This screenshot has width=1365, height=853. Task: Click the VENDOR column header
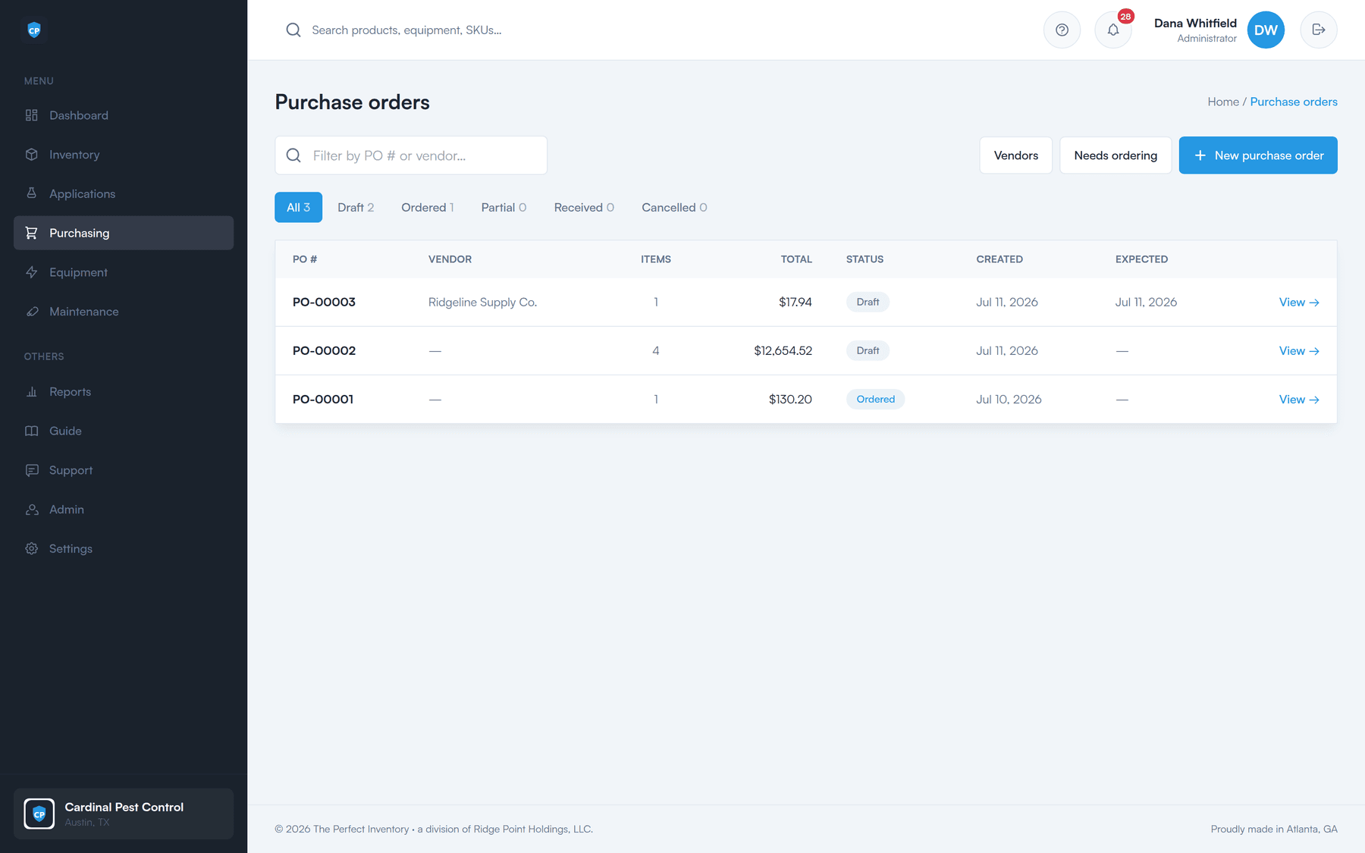tap(450, 259)
